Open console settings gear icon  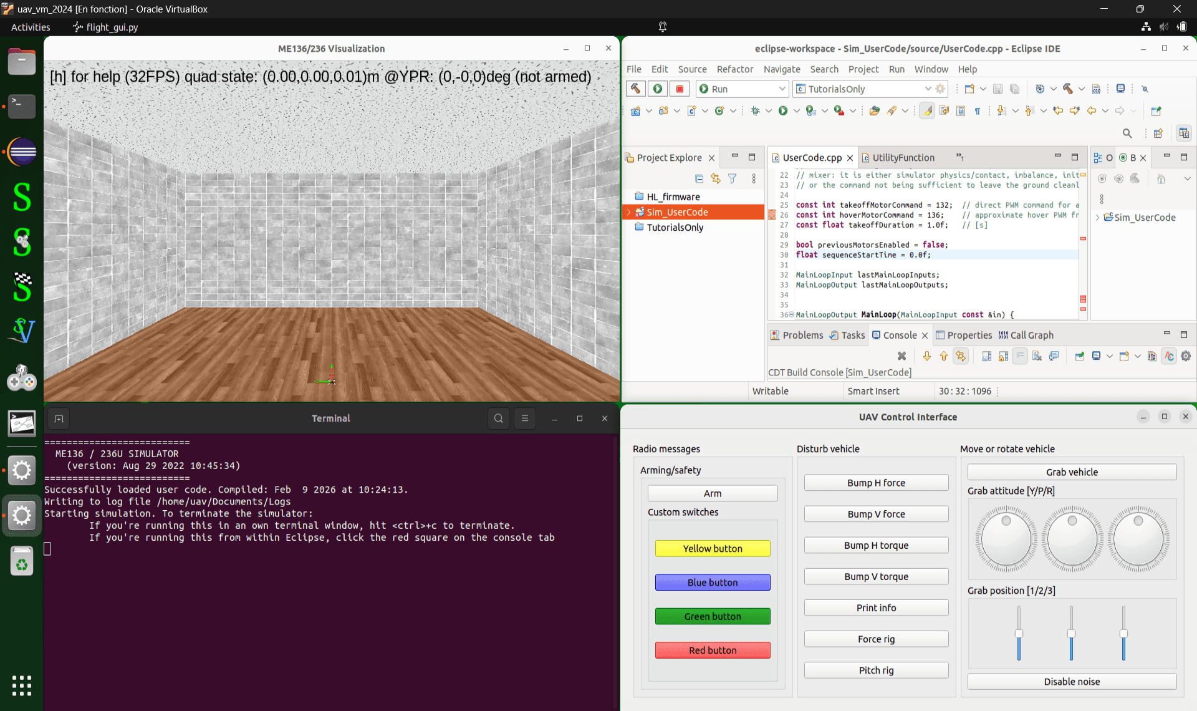pos(1186,356)
